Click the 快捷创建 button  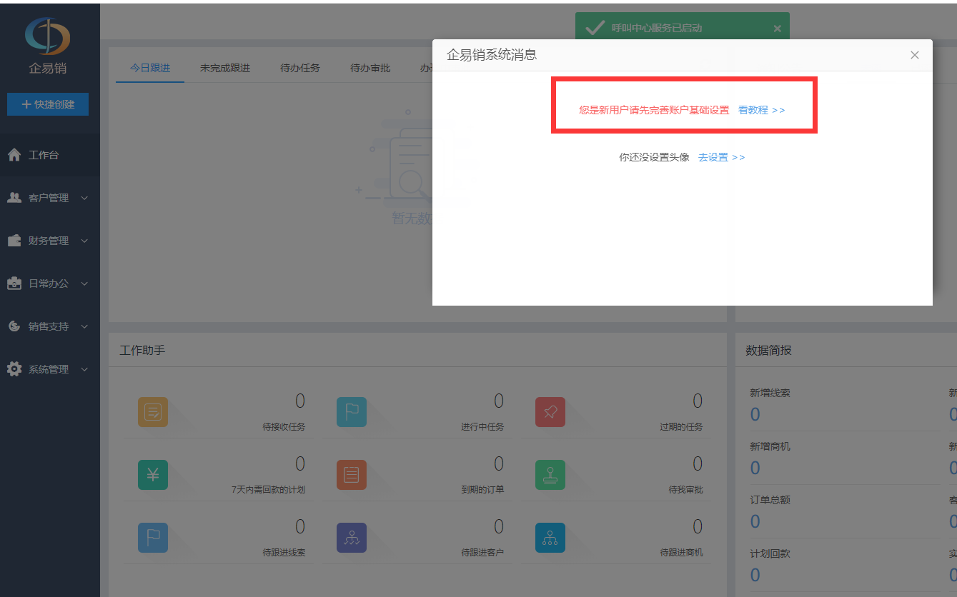pos(48,104)
